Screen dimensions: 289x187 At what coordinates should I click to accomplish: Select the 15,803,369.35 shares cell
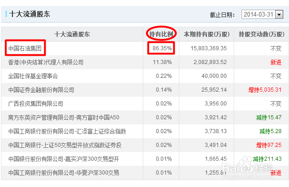click(209, 48)
